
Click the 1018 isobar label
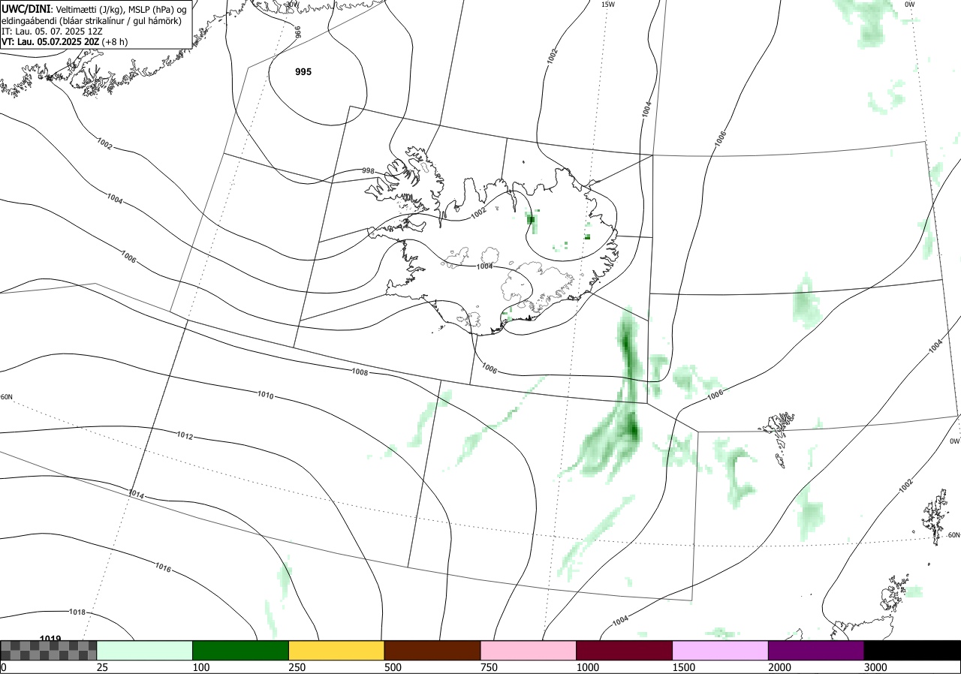(x=77, y=612)
